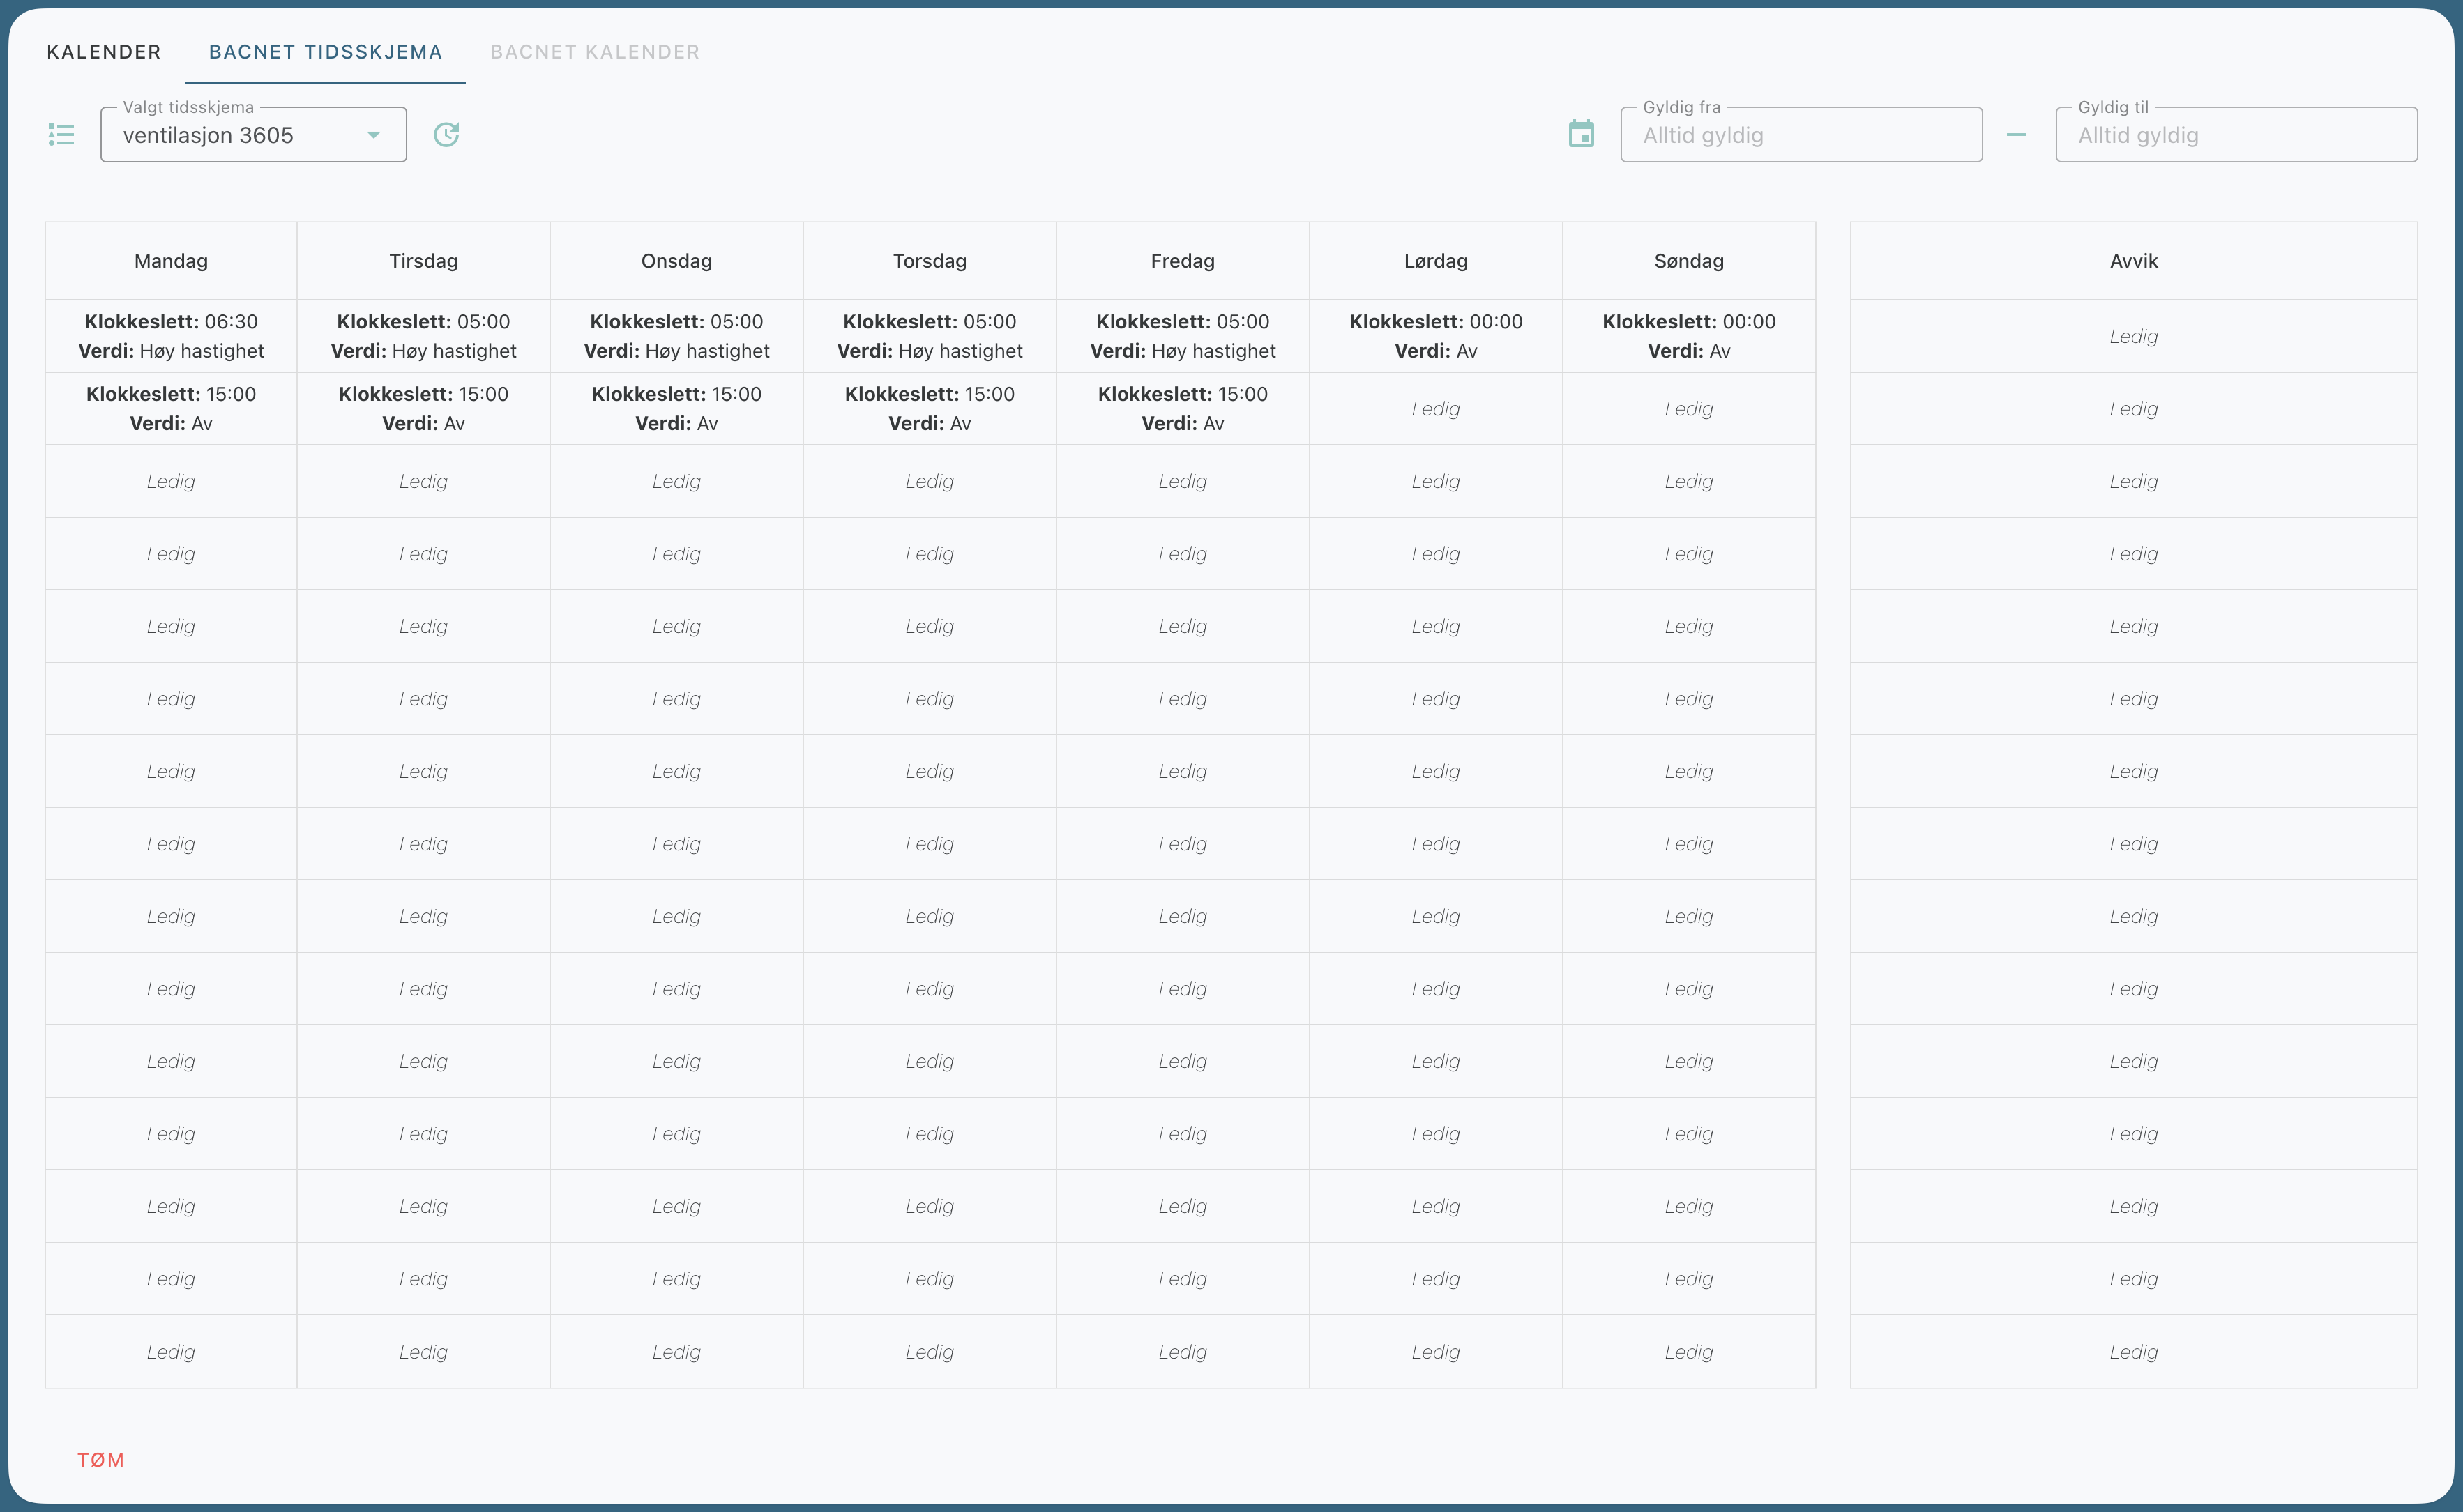
Task: Select Tirsdag 15:00 Av entry
Action: (x=423, y=408)
